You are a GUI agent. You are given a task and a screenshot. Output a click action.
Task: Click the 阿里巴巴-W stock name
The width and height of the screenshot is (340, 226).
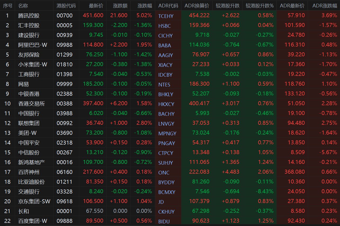[33, 45]
